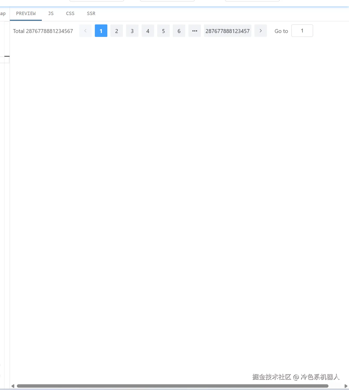
Task: Focus the Go to page input
Action: click(x=302, y=31)
